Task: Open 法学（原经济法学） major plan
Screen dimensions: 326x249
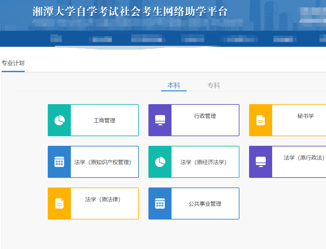Action: tap(194, 162)
